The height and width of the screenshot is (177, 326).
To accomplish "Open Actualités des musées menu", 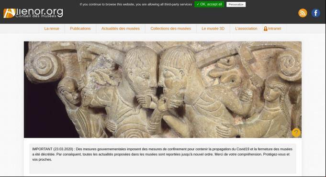I will (x=120, y=29).
